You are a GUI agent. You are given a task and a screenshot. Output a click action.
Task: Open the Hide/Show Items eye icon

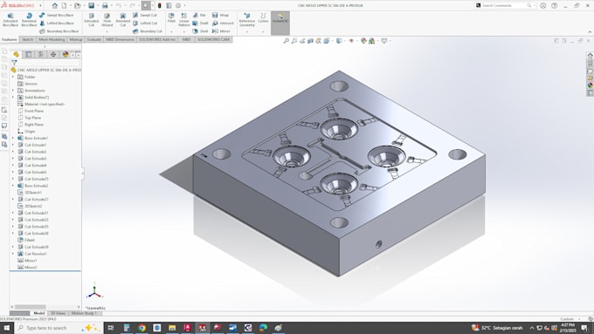tap(351, 41)
